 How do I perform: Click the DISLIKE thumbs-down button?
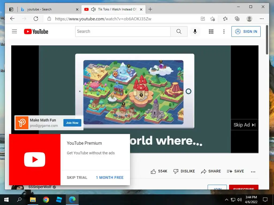[184, 171]
